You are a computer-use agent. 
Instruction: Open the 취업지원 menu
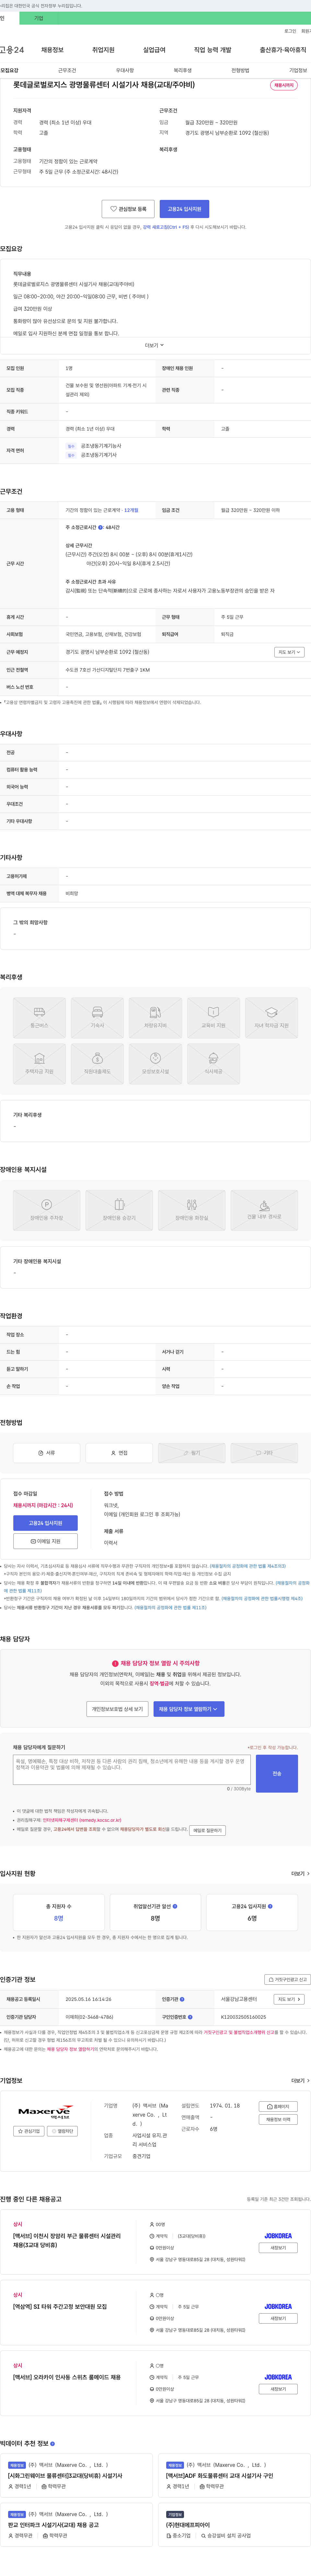(103, 50)
